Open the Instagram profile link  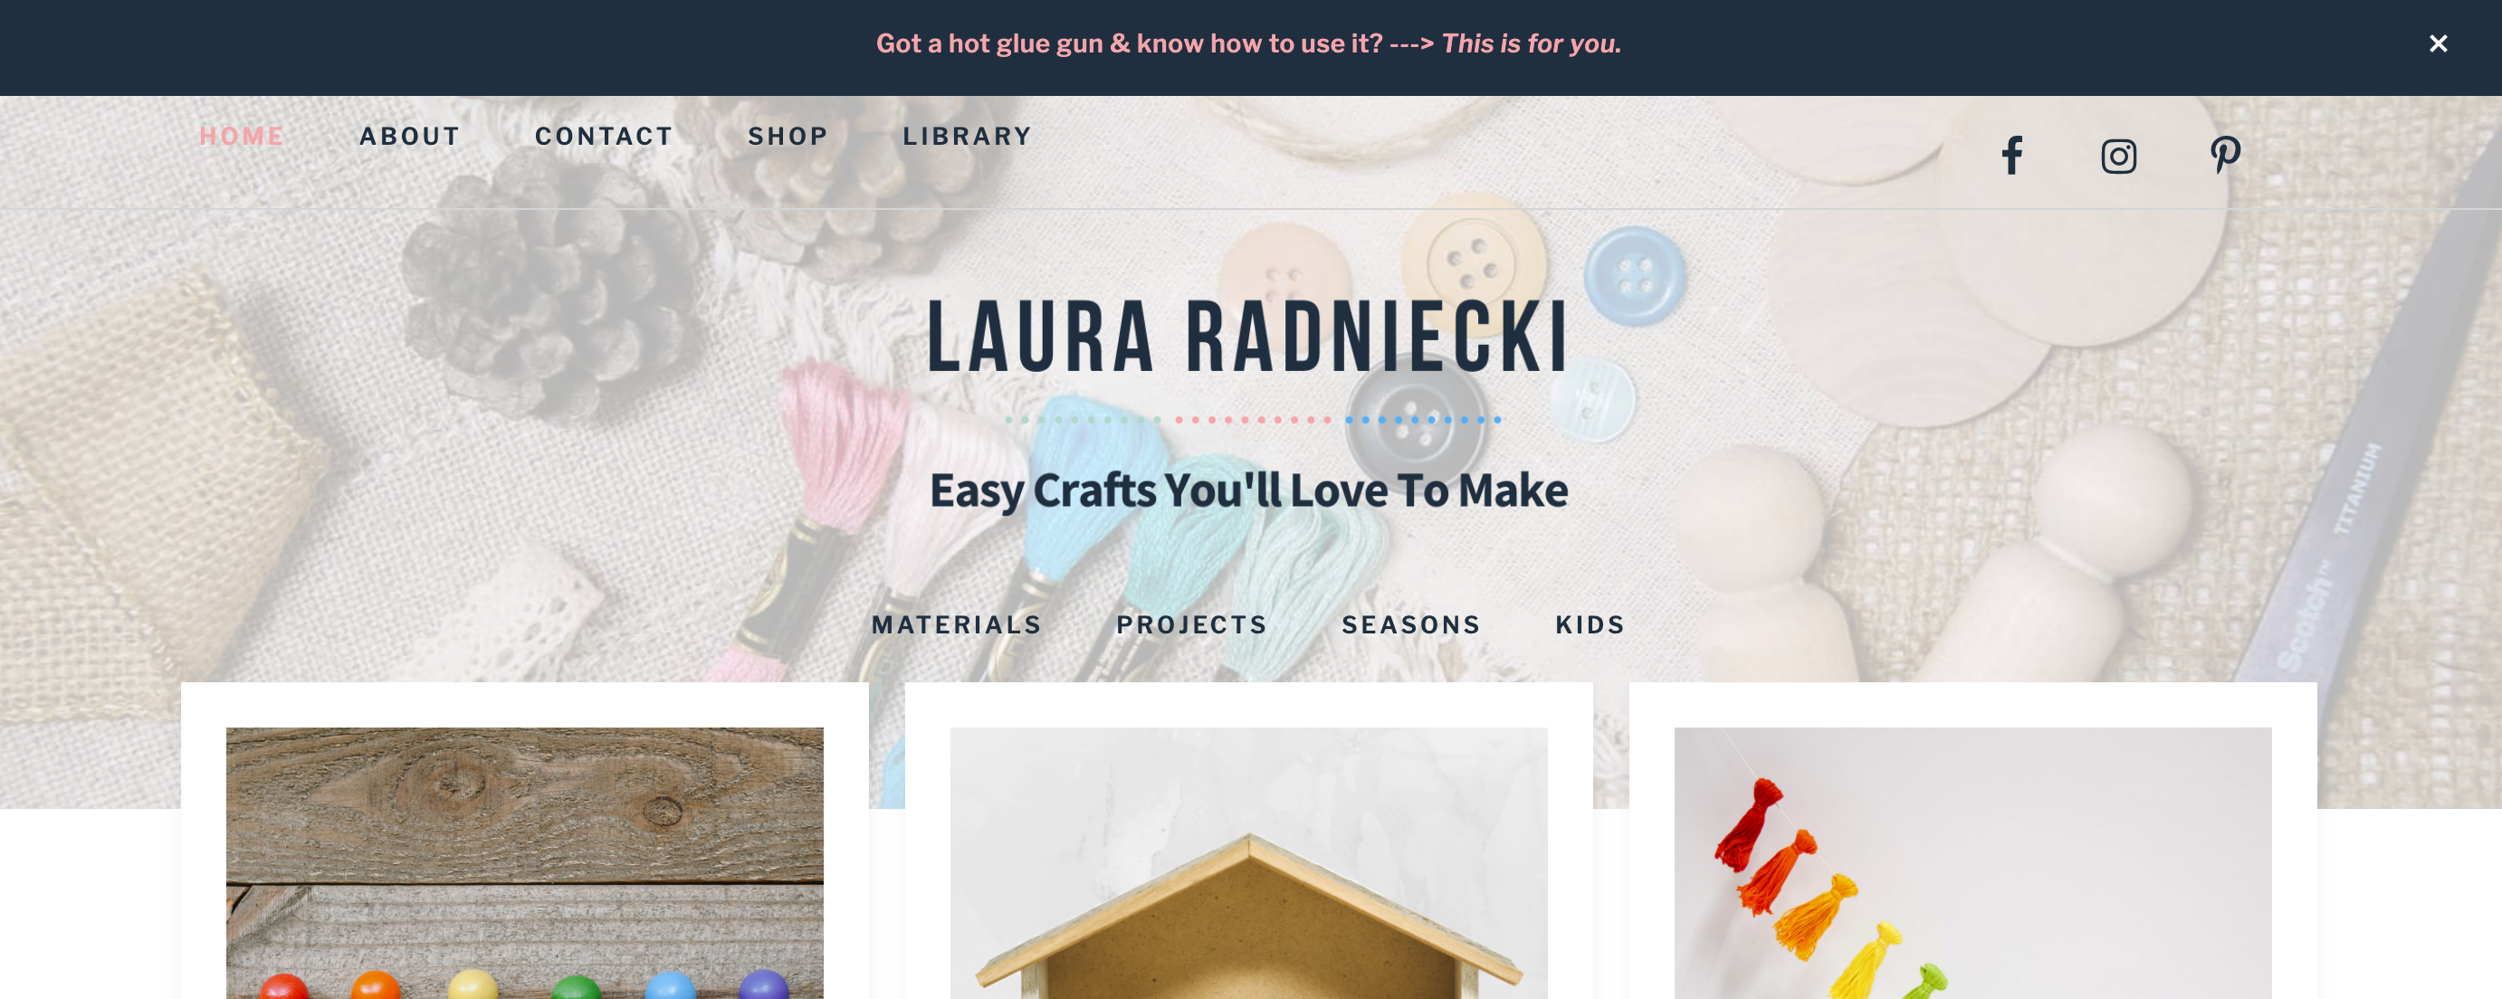click(2119, 155)
